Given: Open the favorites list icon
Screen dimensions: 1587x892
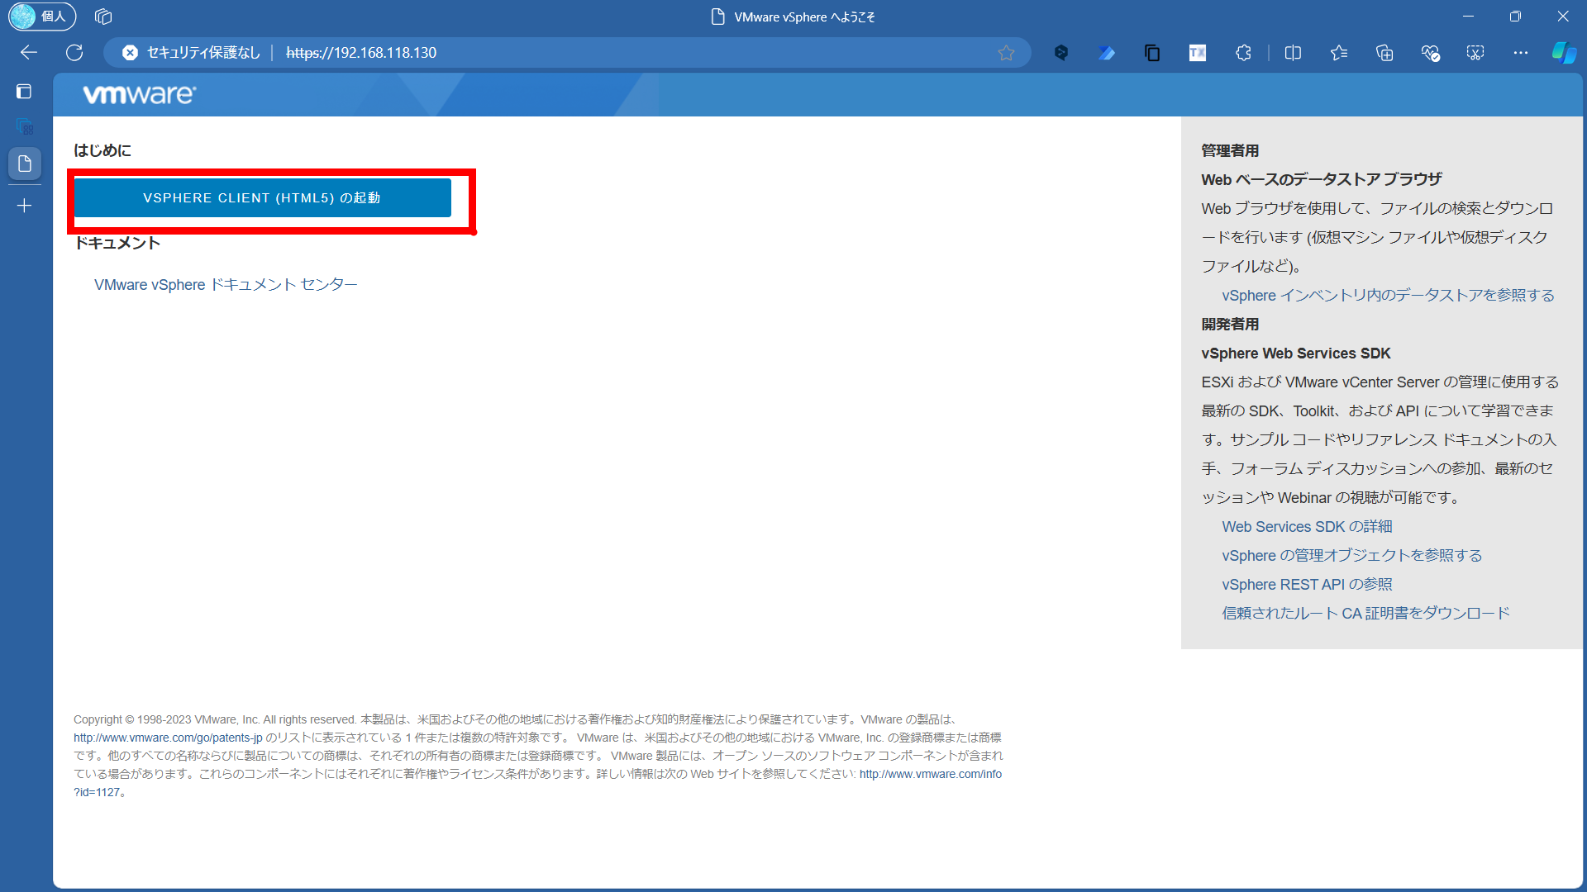Looking at the screenshot, I should (1339, 53).
